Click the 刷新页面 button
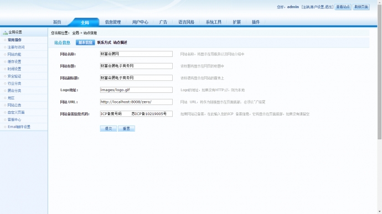This screenshot has width=382, height=214. 361,7
